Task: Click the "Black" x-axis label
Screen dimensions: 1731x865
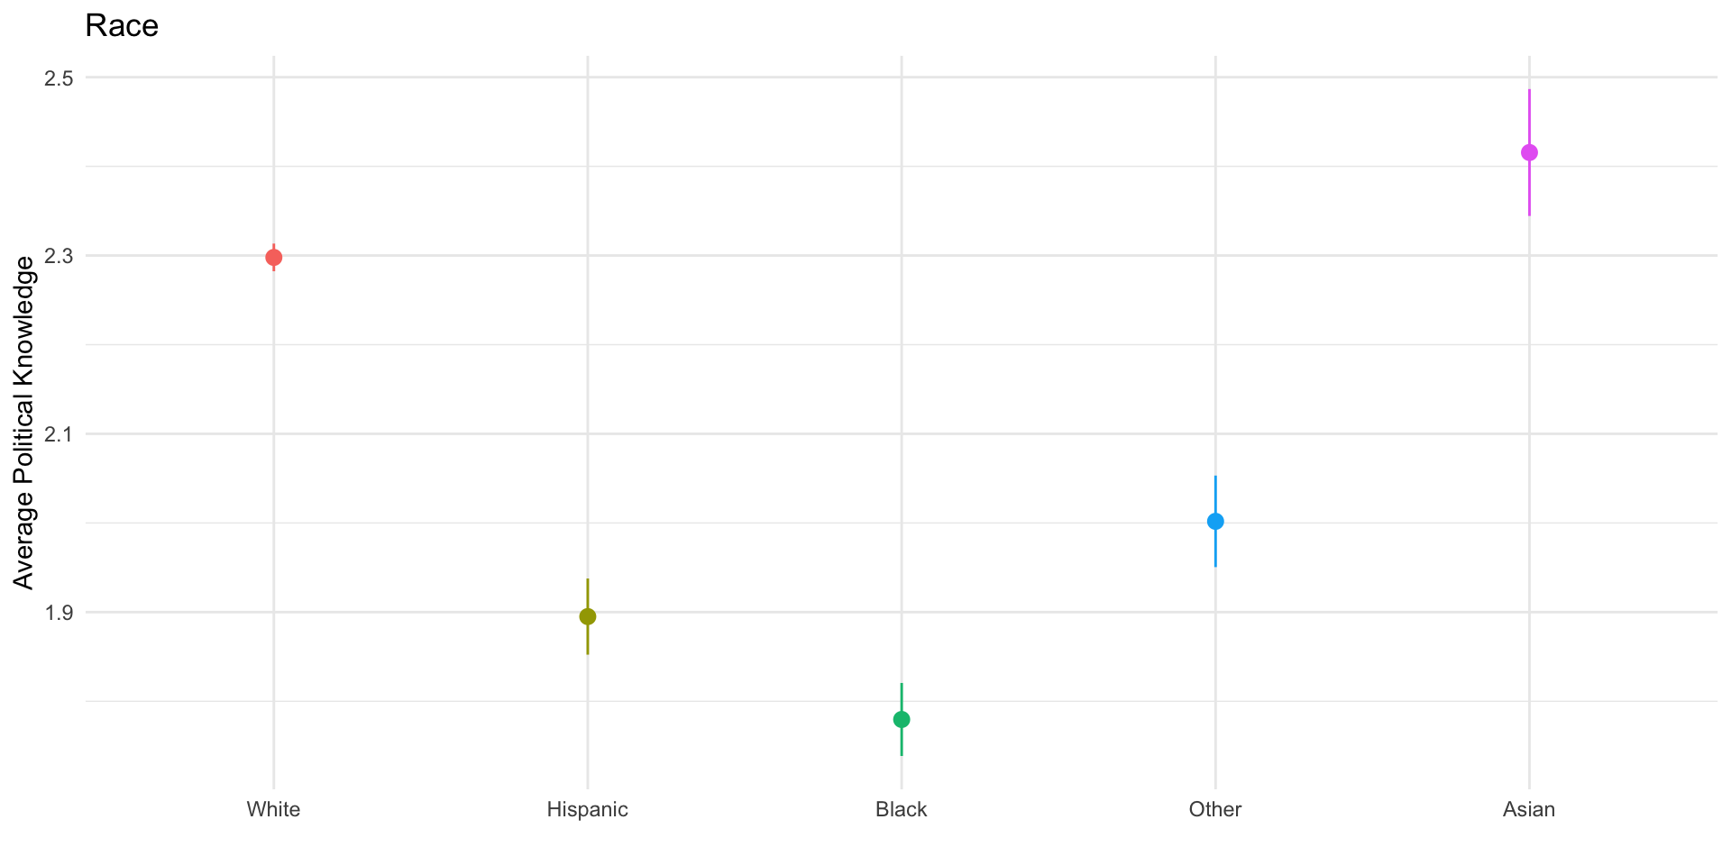Action: [x=902, y=809]
